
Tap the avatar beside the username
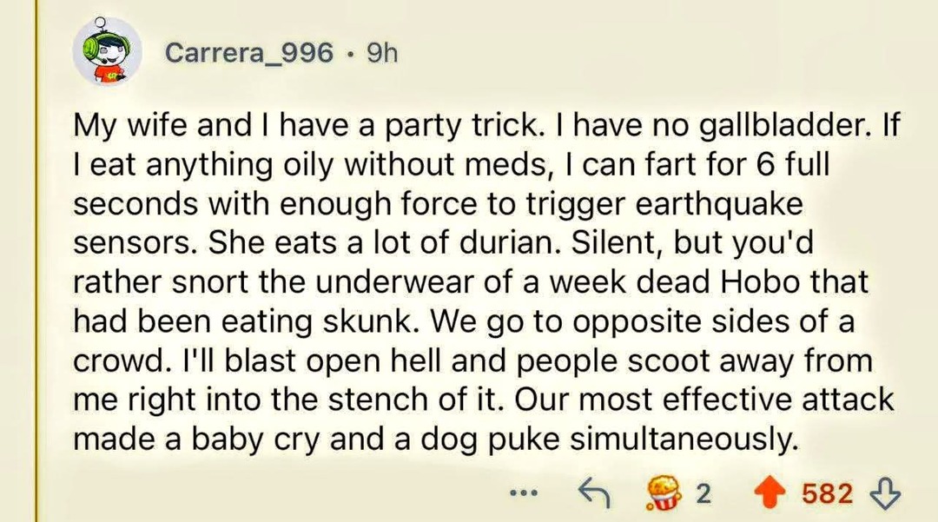(108, 52)
